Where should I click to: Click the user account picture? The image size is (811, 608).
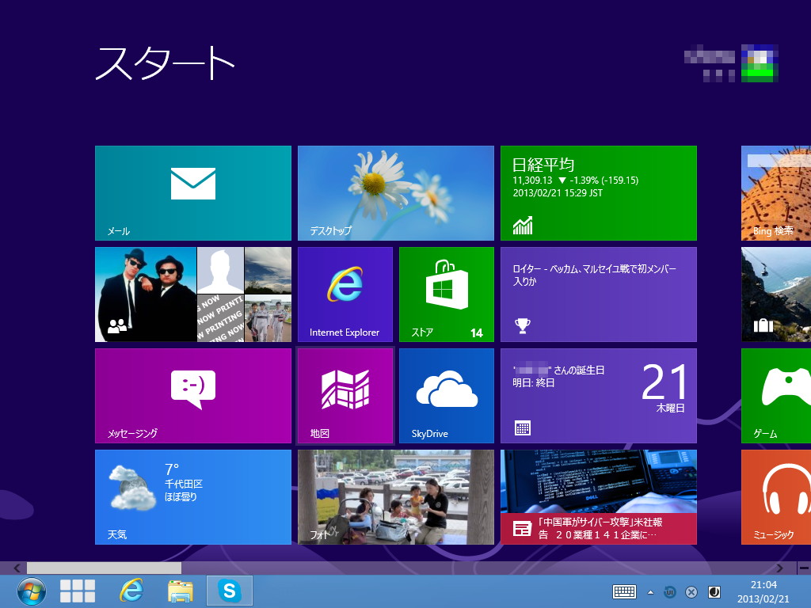[760, 63]
